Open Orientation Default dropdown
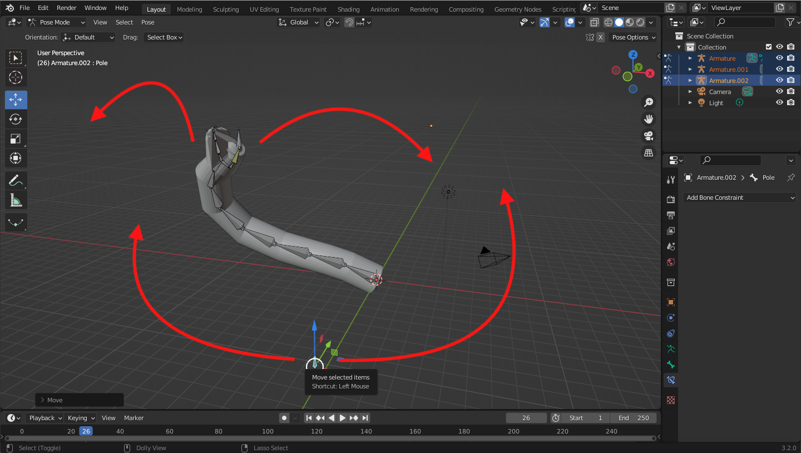 [88, 37]
